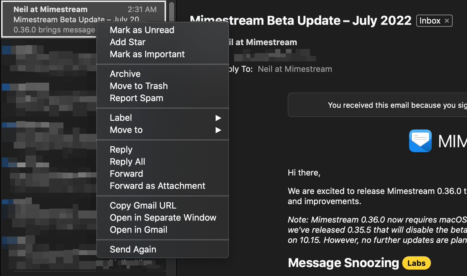Click the yellow Labs badge
Image resolution: width=467 pixels, height=276 pixels.
416,263
